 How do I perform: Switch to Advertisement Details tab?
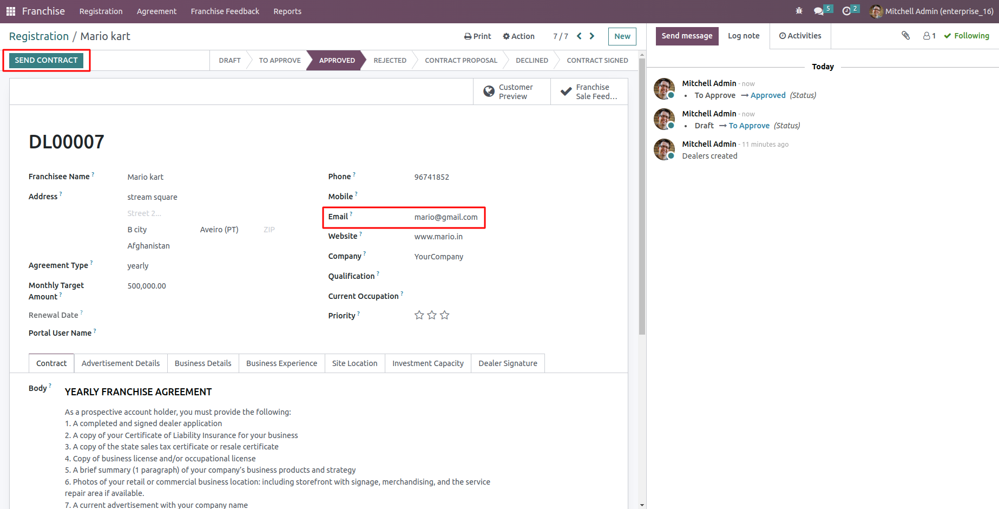click(x=121, y=363)
